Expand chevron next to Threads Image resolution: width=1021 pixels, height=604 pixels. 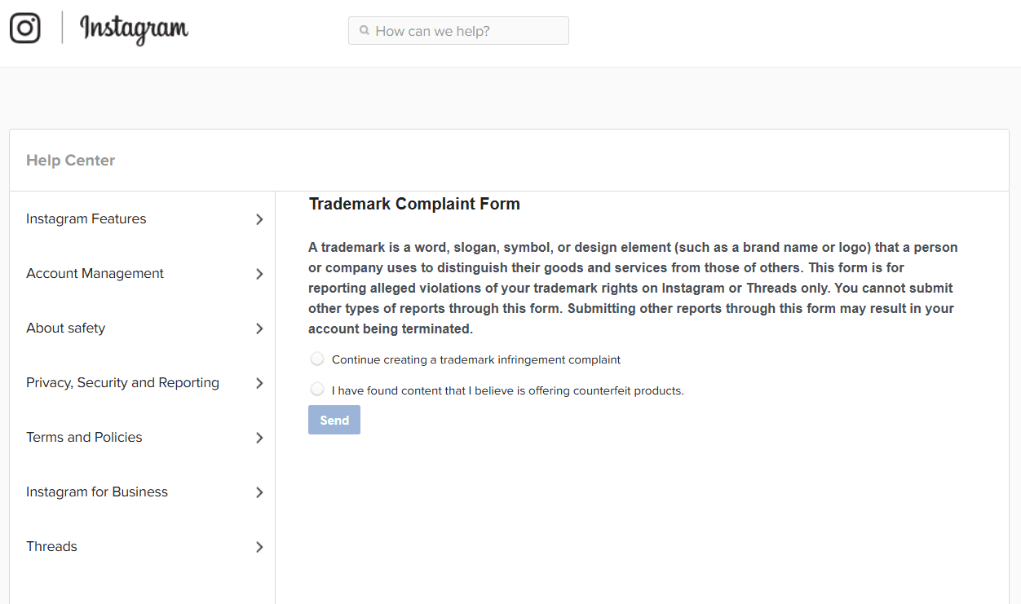pos(259,547)
